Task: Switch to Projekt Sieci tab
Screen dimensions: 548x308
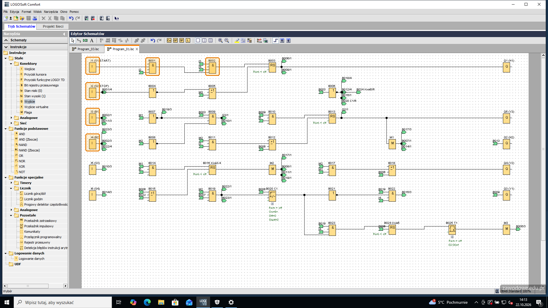Action: click(53, 26)
